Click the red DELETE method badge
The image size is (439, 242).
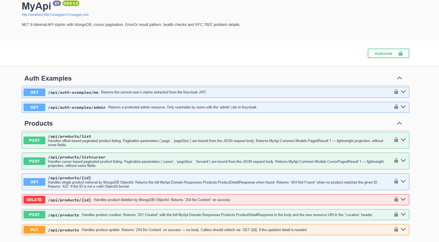(34, 200)
